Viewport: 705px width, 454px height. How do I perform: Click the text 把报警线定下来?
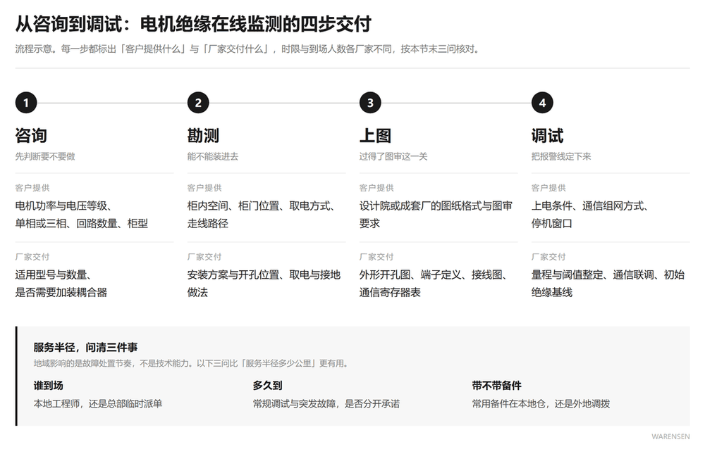click(561, 156)
